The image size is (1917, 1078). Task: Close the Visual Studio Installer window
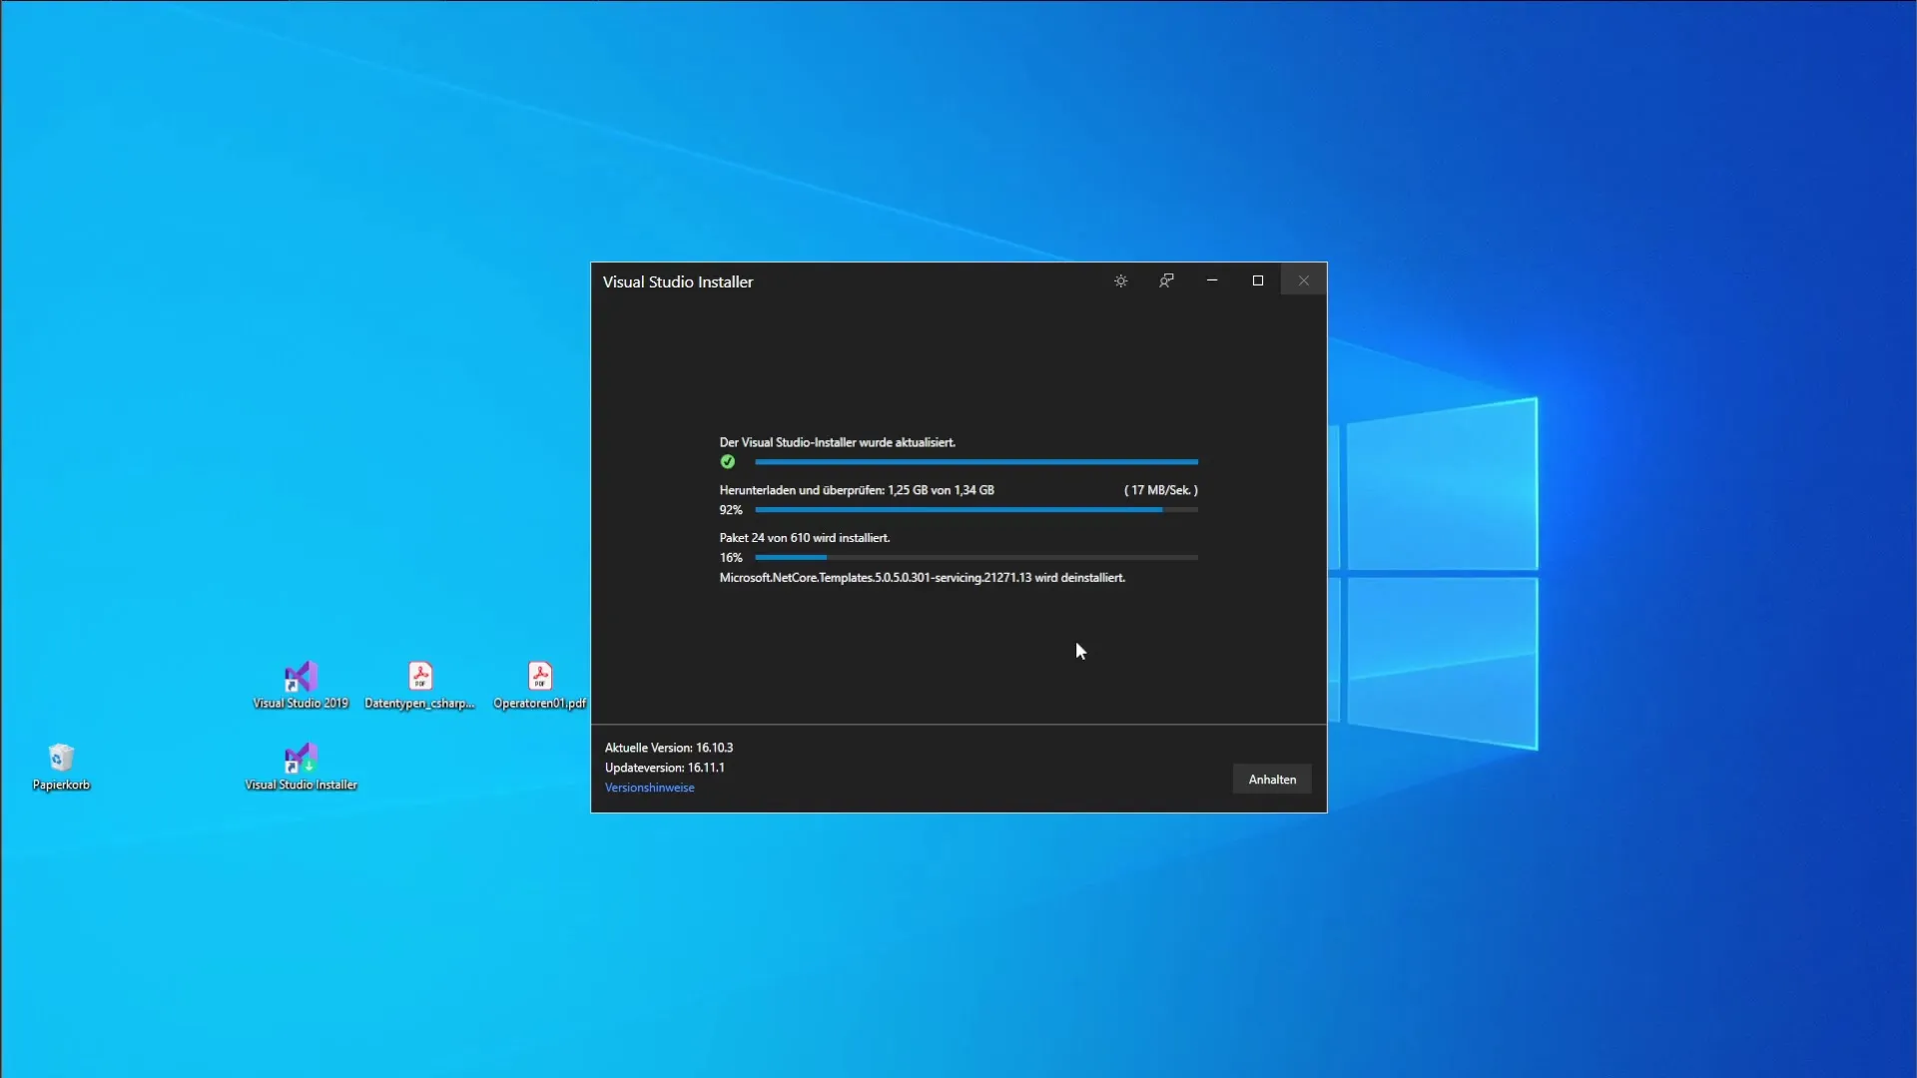1303,281
